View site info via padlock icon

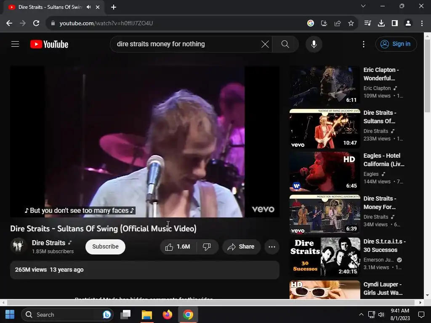click(53, 24)
